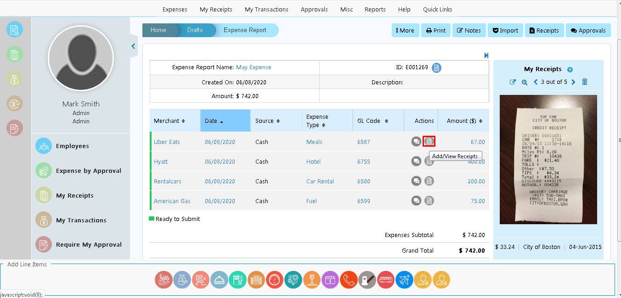Collapse the left sidebar with the chevron
Image resolution: width=621 pixels, height=298 pixels.
[133, 46]
